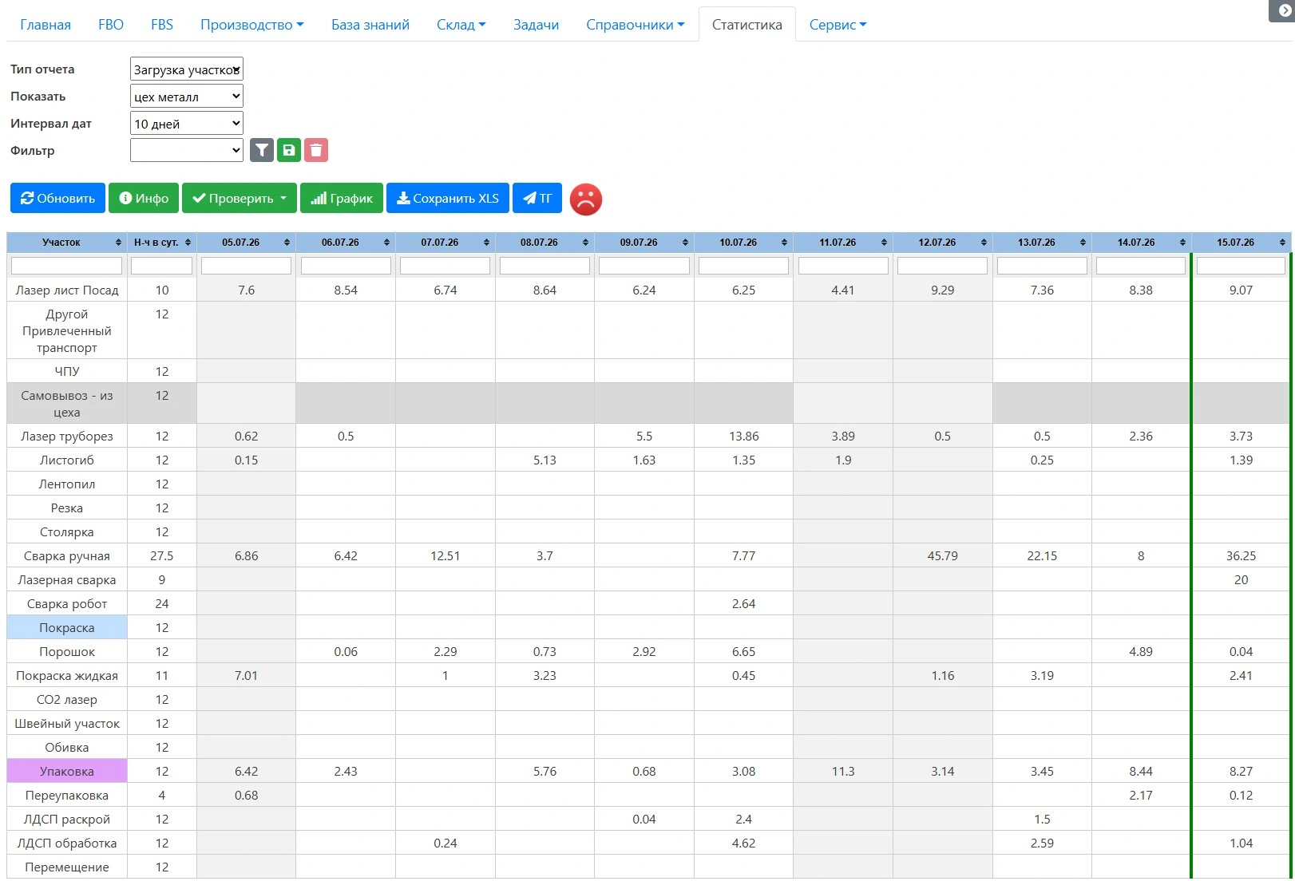The width and height of the screenshot is (1295, 881).
Task: Save filter with green floppy icon
Action: [x=289, y=150]
